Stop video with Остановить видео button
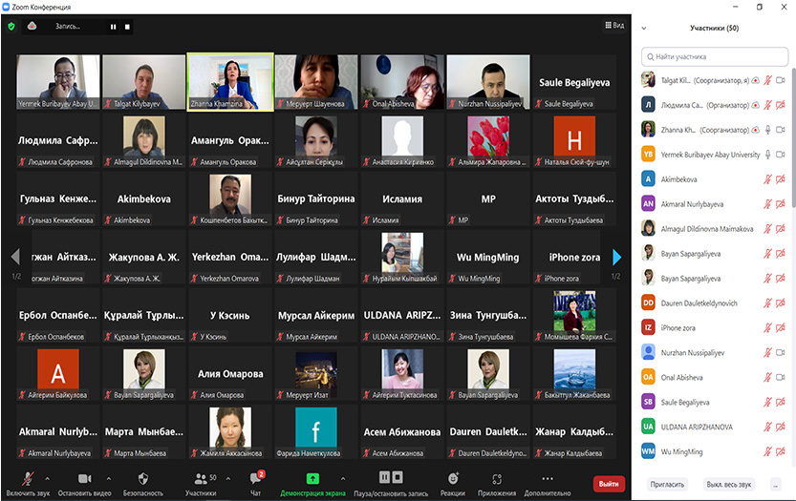Screen dimensions: 796x501 tap(83, 478)
